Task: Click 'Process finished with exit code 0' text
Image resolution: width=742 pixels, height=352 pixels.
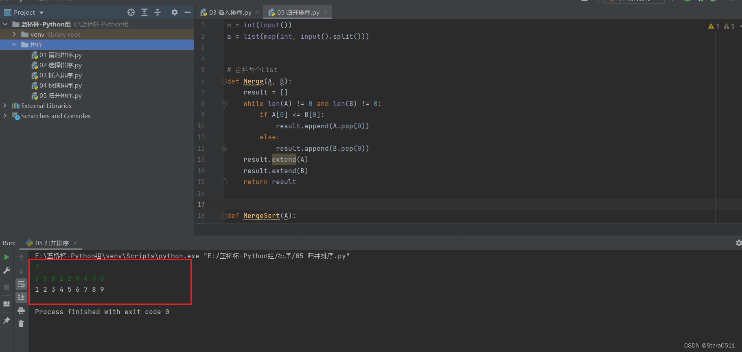Action: coord(102,312)
